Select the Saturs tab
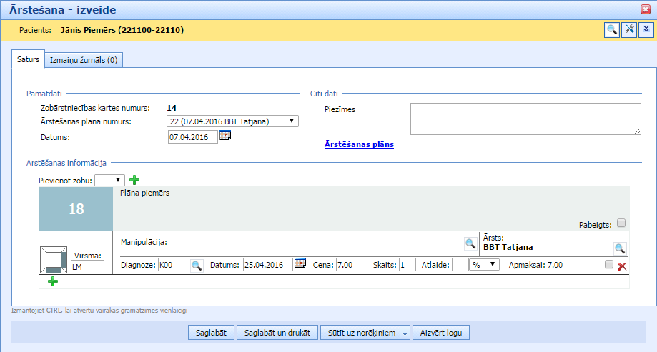657x352 pixels. coord(28,60)
